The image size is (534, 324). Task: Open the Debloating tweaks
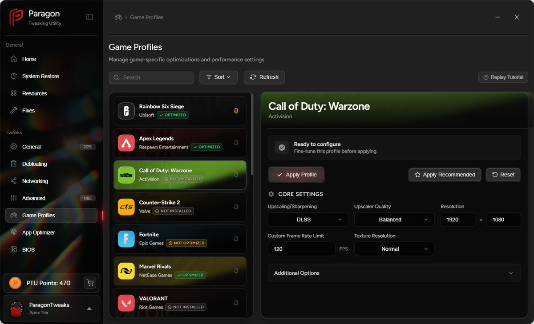coord(52,164)
